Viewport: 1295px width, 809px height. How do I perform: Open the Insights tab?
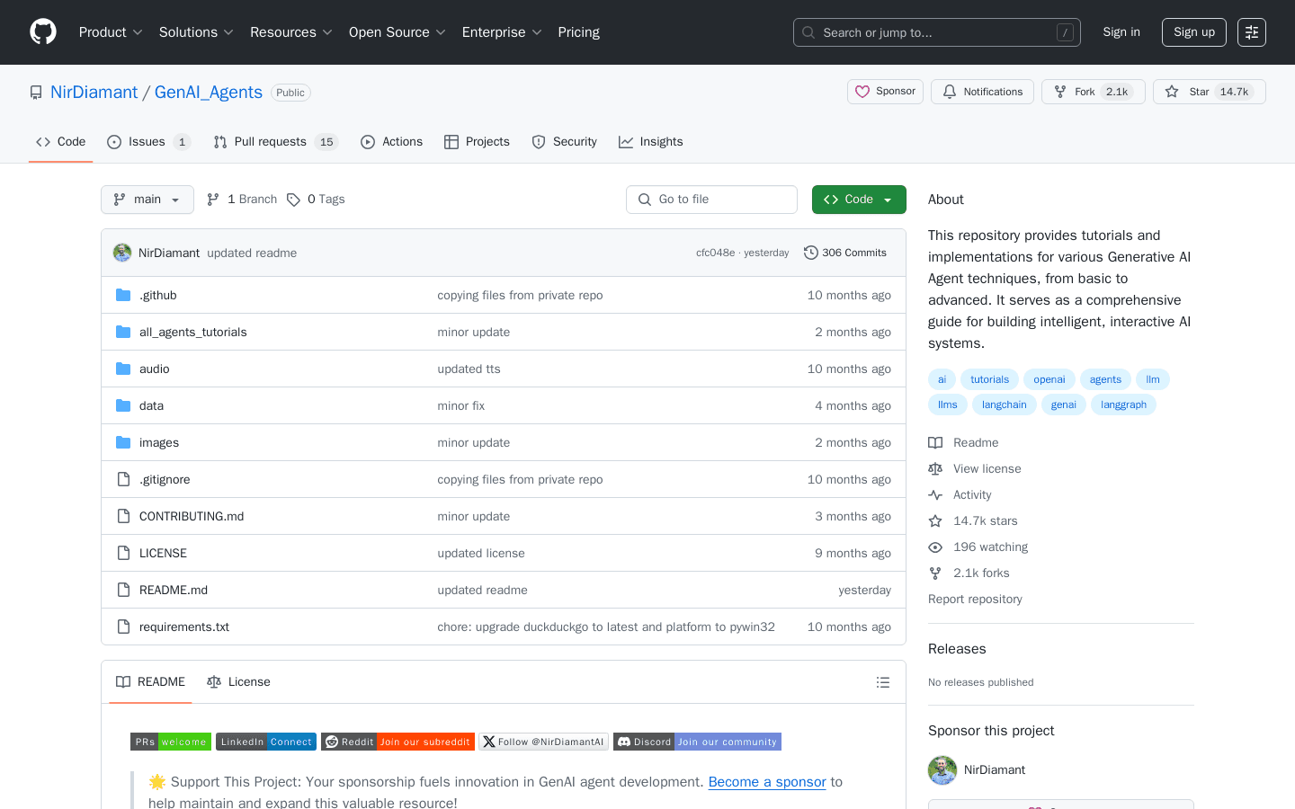click(x=650, y=142)
